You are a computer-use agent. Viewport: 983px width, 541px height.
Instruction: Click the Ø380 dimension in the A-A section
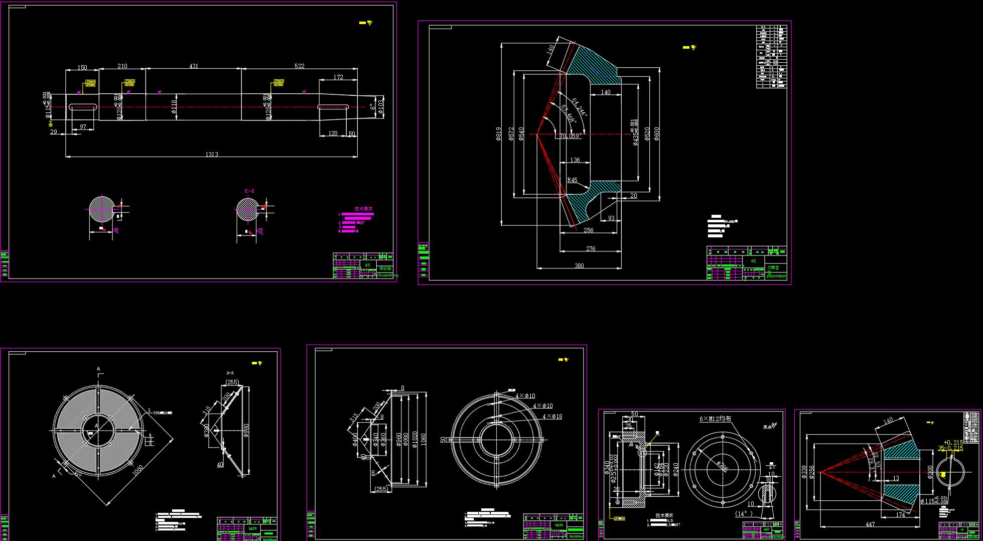(x=206, y=431)
